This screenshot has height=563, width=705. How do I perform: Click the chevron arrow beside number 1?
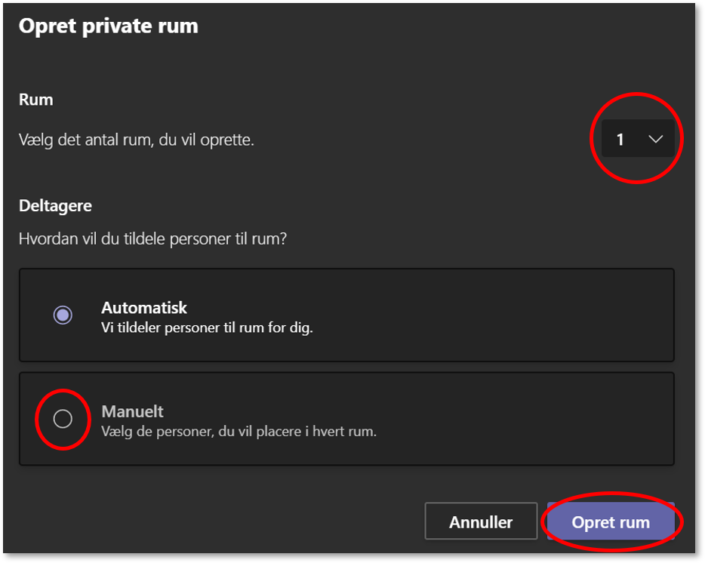[x=655, y=139]
